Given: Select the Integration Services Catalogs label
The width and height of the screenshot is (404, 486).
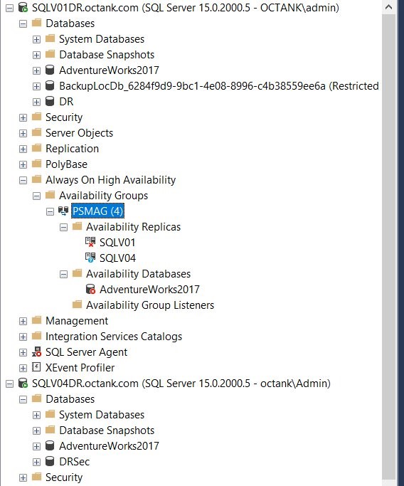Looking at the screenshot, I should 114,337.
